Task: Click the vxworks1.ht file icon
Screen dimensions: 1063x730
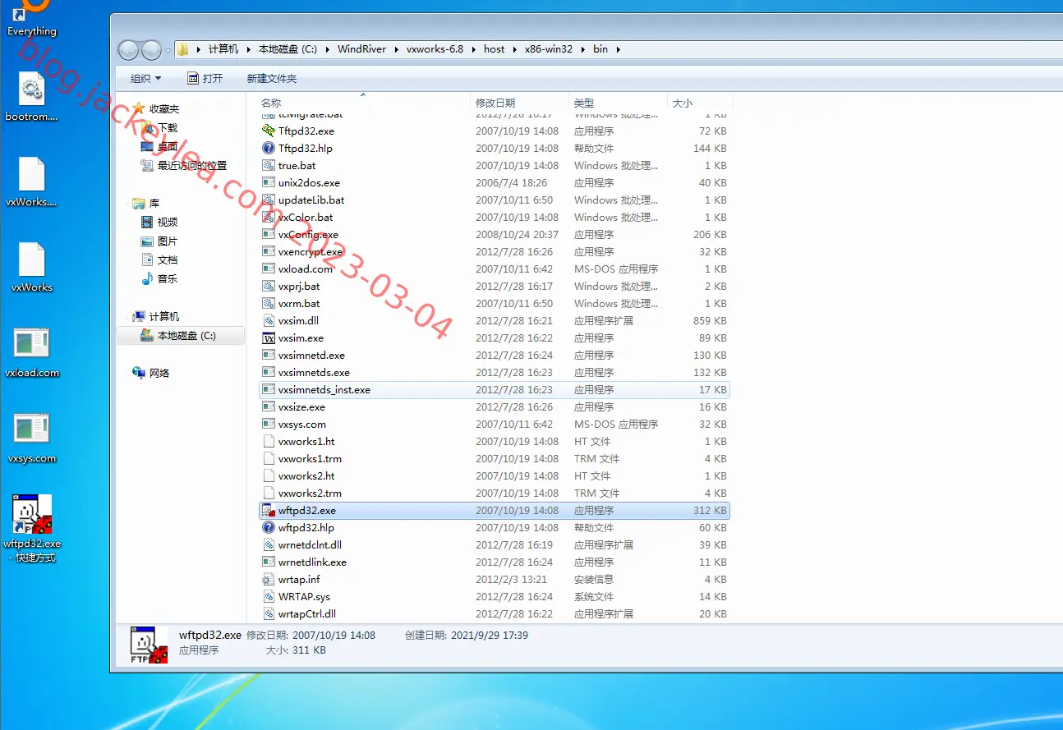Action: coord(268,442)
